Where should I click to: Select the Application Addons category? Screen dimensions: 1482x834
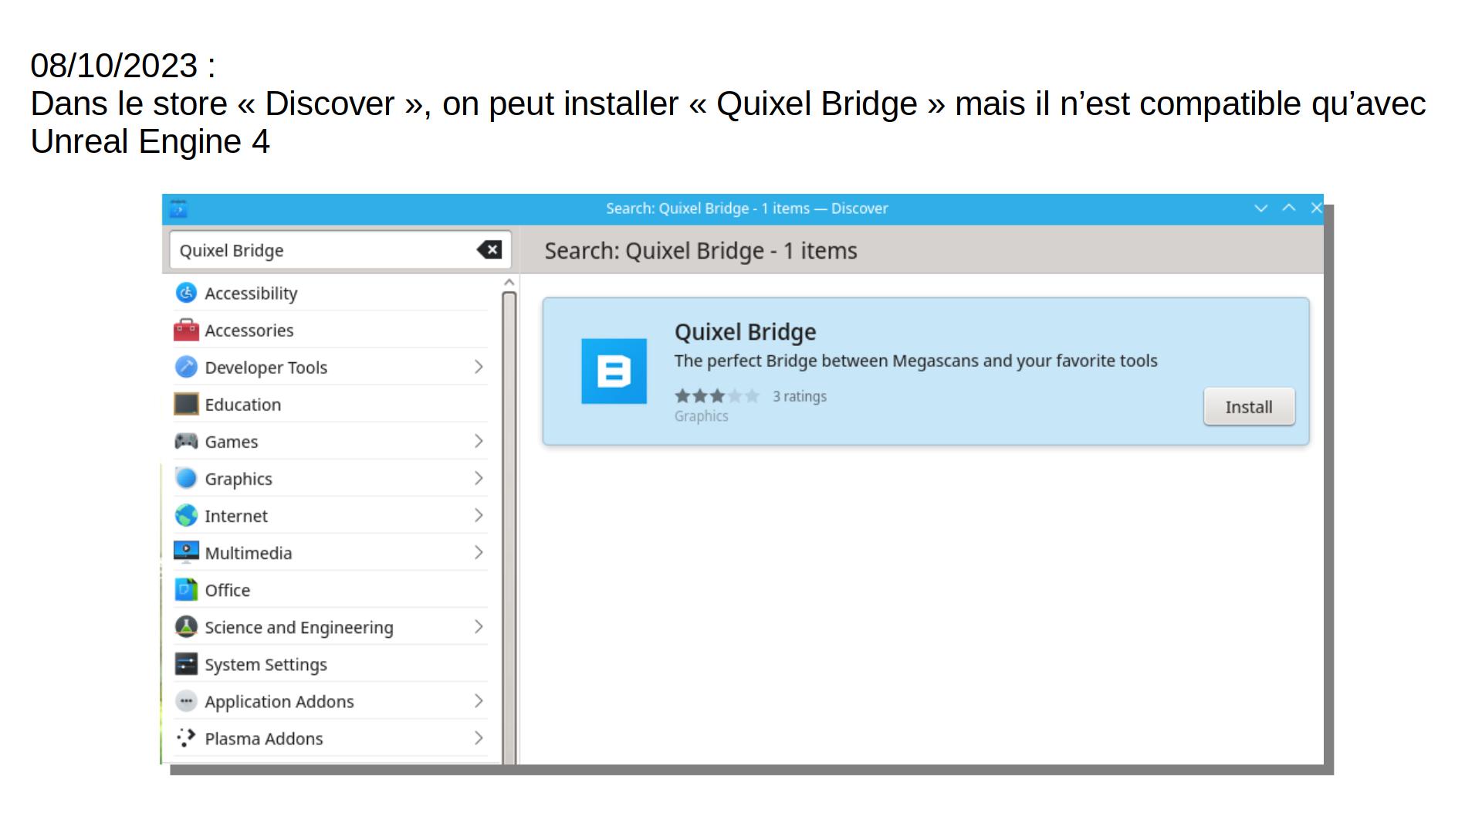pos(279,701)
